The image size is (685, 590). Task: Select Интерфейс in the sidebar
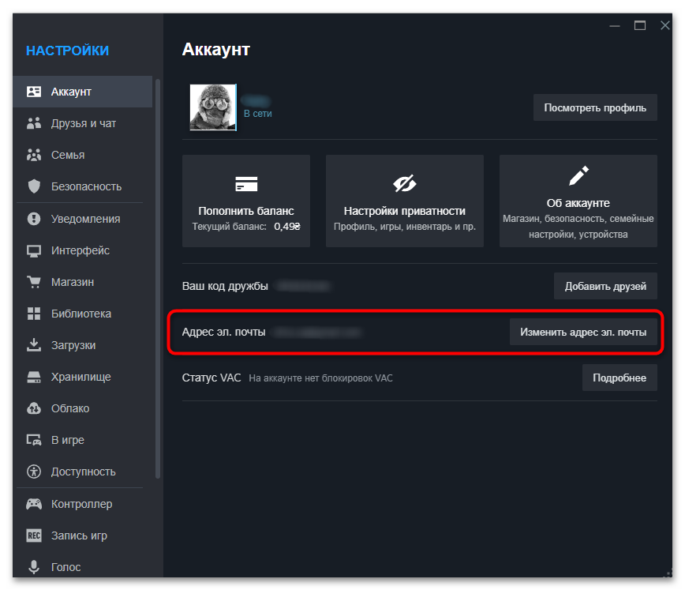(83, 250)
